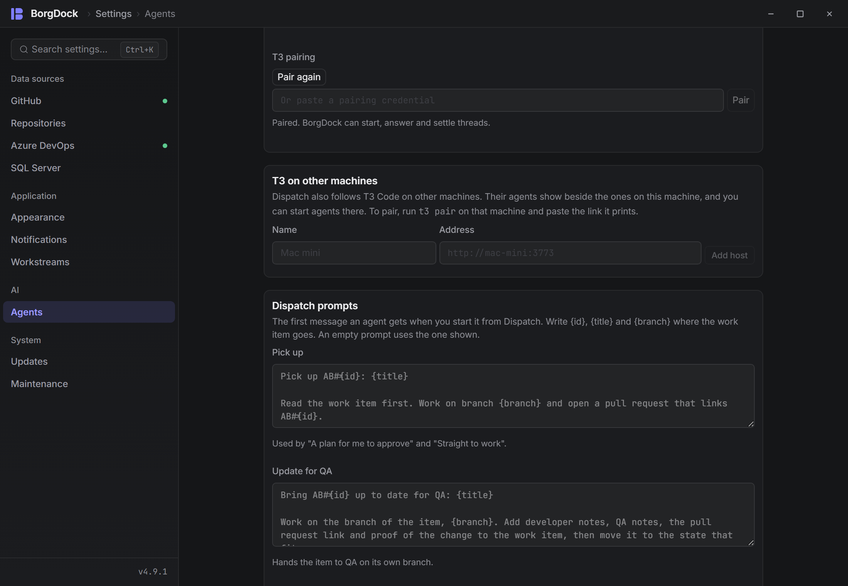Focus the Search settings field
The image size is (848, 586).
click(89, 49)
